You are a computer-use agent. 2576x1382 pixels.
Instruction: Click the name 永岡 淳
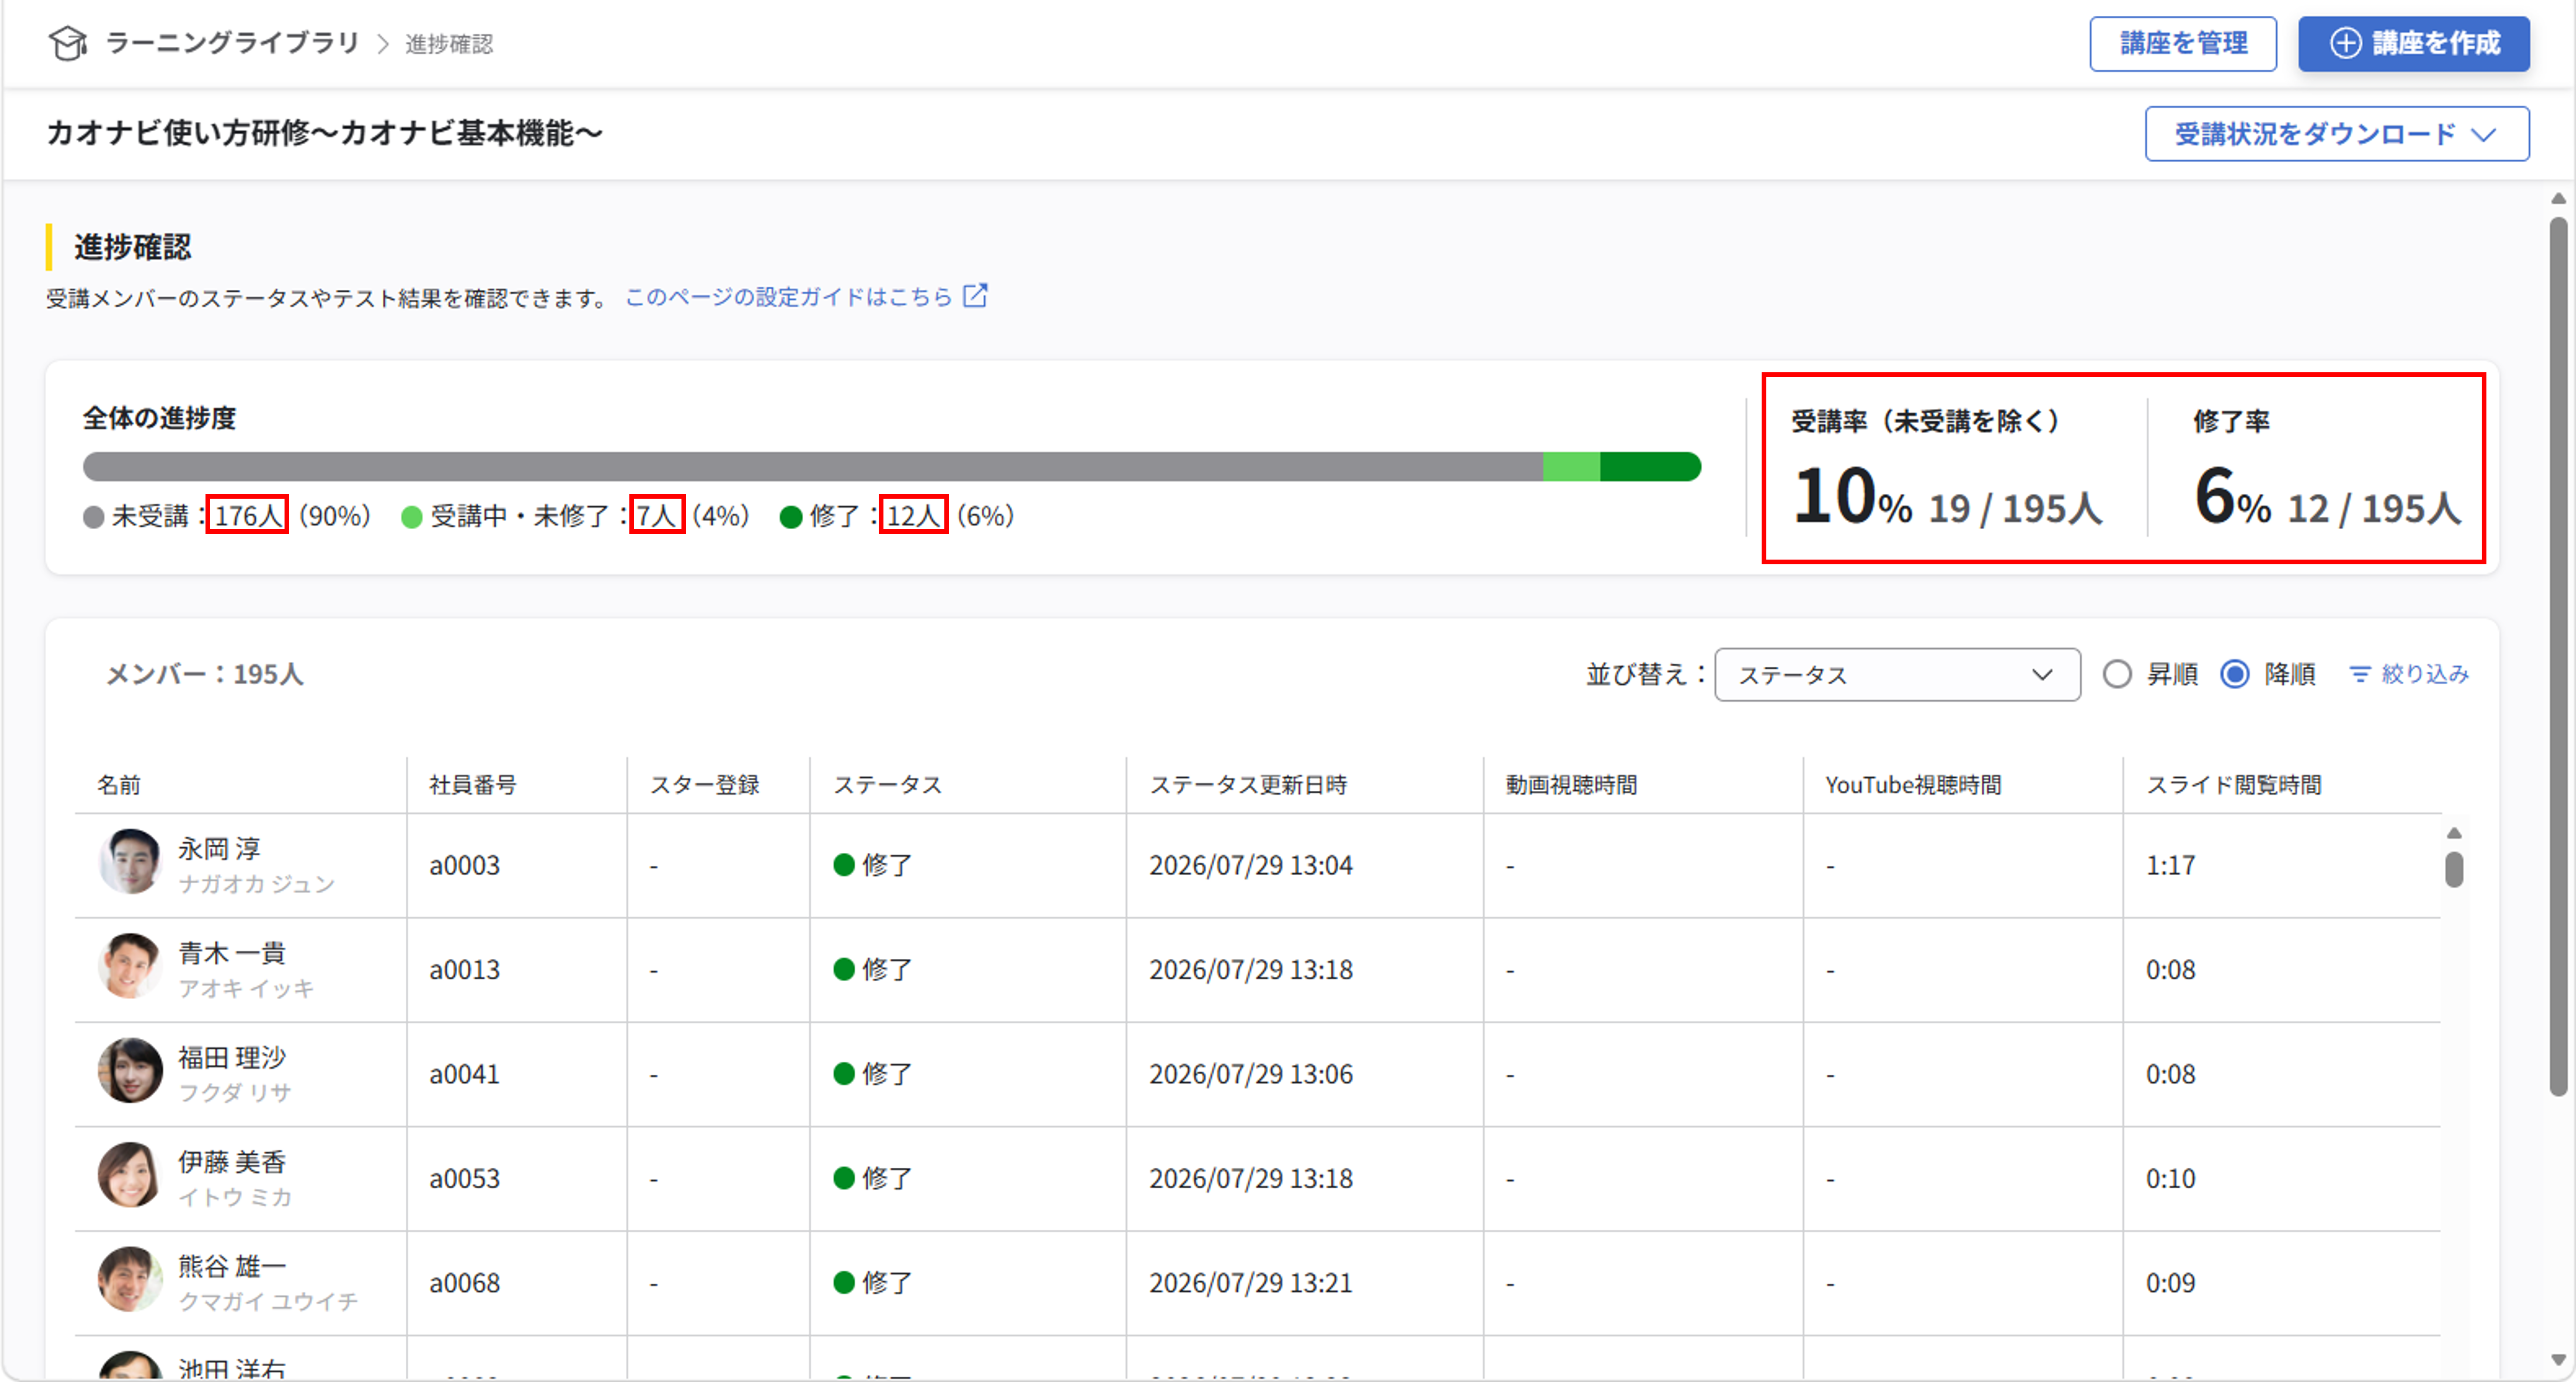[x=219, y=849]
